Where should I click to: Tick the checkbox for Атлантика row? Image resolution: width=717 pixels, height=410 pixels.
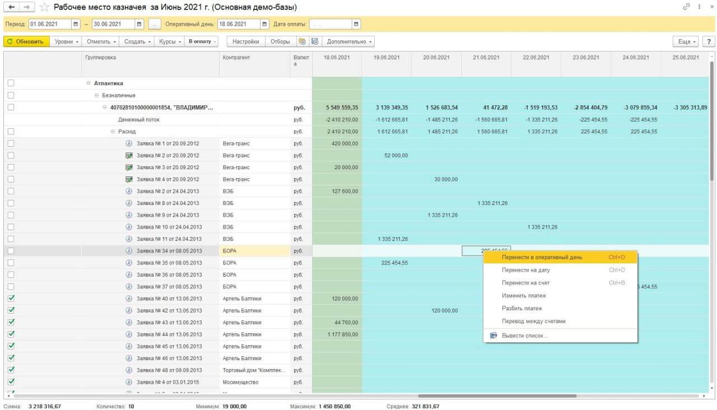pyautogui.click(x=11, y=83)
